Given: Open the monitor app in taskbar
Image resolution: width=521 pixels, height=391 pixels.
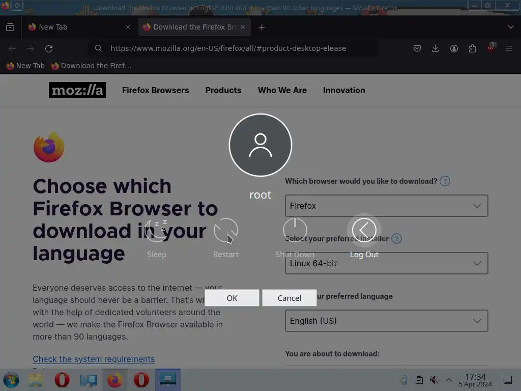Looking at the screenshot, I should pyautogui.click(x=168, y=380).
